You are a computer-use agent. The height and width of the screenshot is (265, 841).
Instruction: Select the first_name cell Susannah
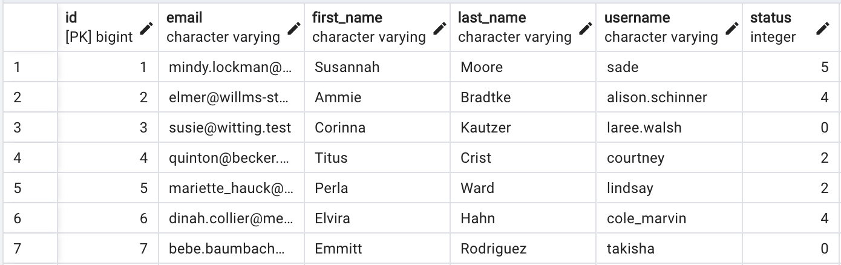click(347, 67)
